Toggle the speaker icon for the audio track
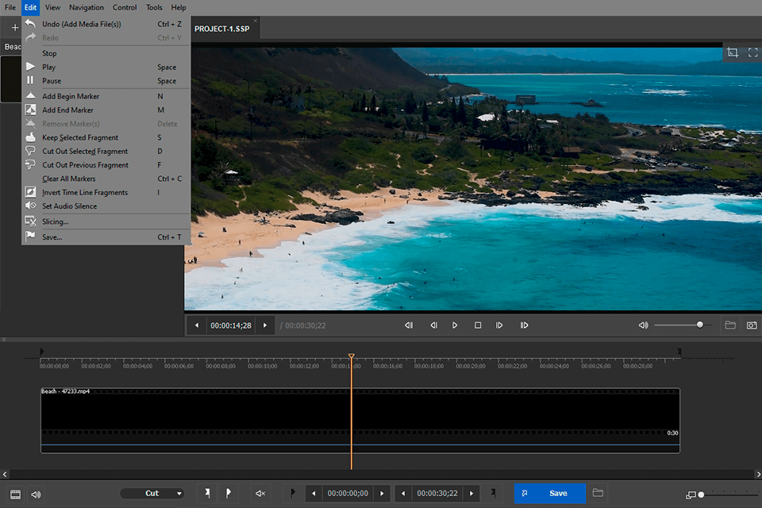This screenshot has height=508, width=762. 36,494
